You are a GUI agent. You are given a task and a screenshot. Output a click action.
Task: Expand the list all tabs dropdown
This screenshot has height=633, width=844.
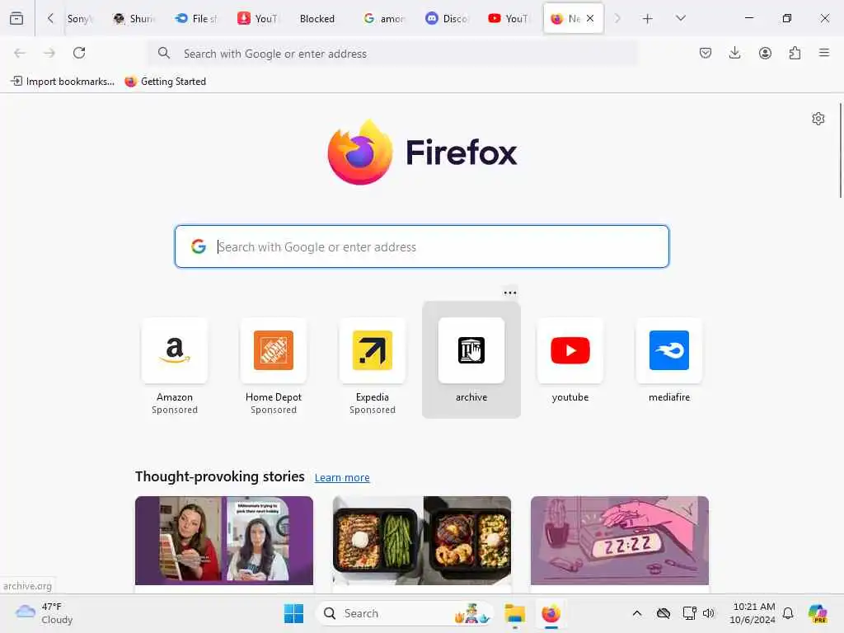(680, 18)
